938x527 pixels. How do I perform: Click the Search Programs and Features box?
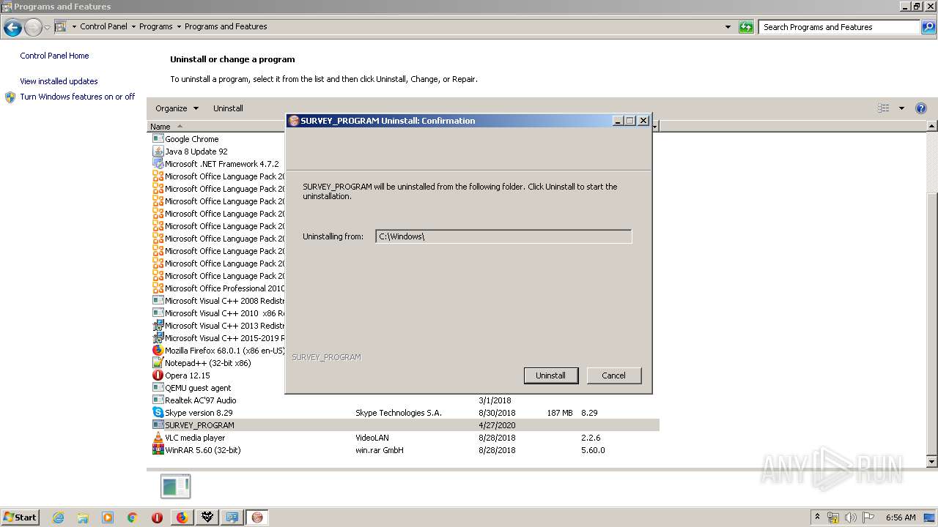coord(839,27)
